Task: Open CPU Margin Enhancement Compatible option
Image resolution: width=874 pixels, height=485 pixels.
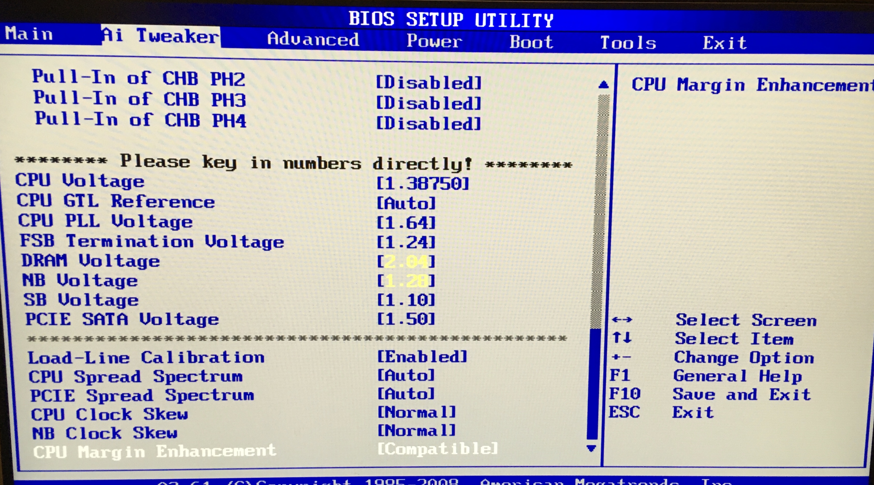Action: pos(438,449)
